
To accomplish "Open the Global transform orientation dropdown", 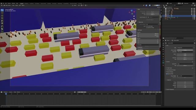I will click(74, 5).
